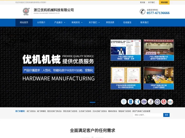
Task: Click the telephone hotline icon
Action: 142,11
